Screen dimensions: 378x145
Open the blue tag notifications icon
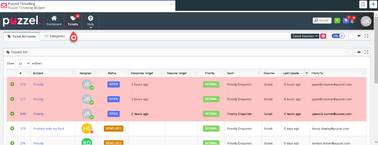[346, 20]
